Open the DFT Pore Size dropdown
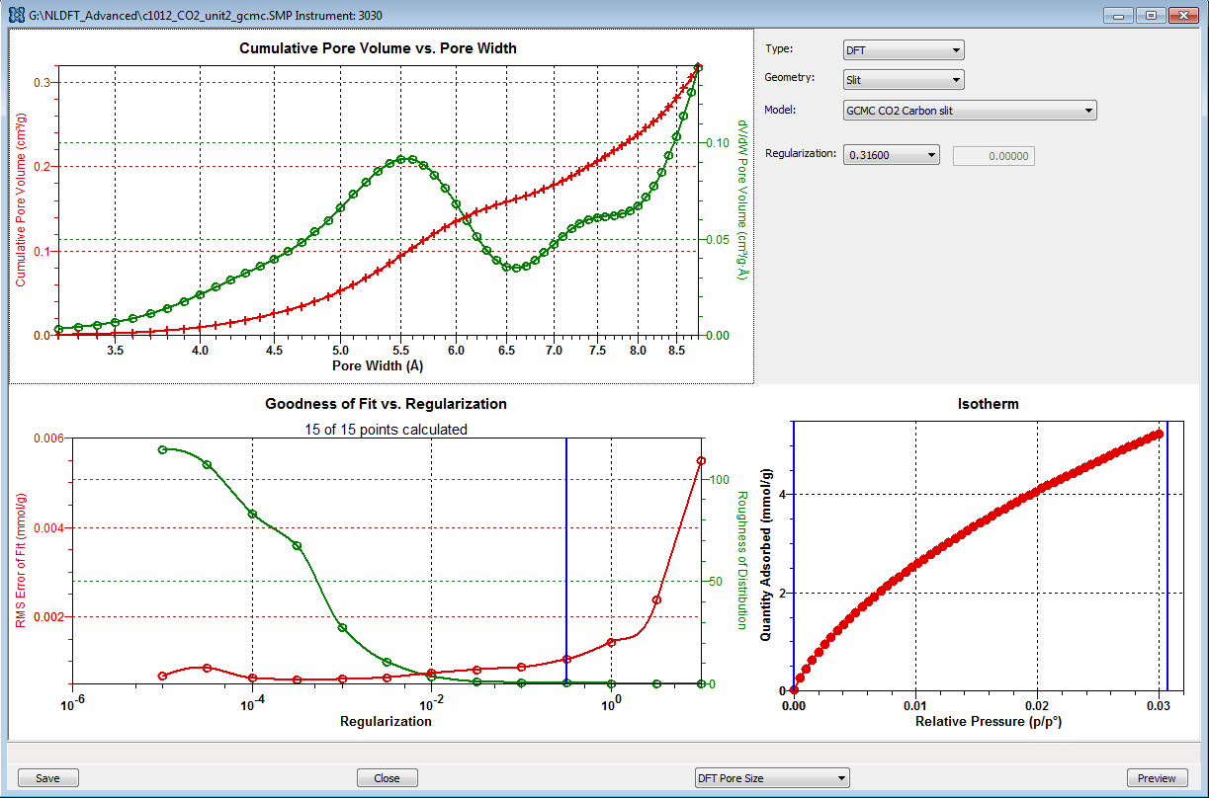This screenshot has height=798, width=1209. pos(771,778)
